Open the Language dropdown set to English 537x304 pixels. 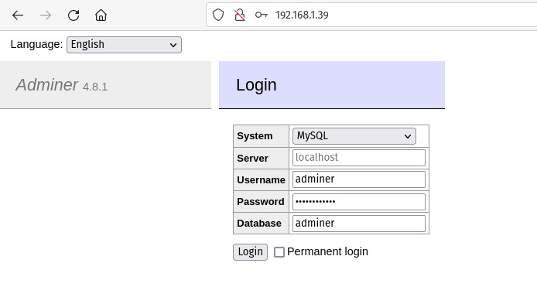[x=124, y=45]
